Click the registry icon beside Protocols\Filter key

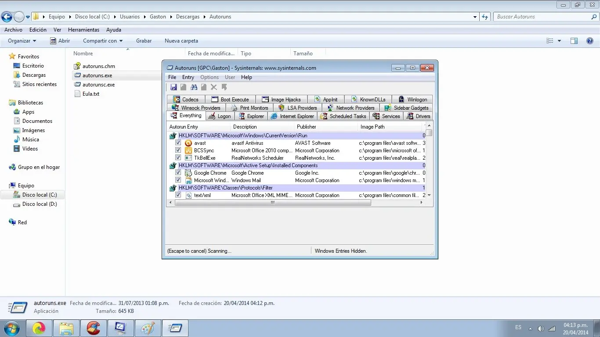click(173, 188)
